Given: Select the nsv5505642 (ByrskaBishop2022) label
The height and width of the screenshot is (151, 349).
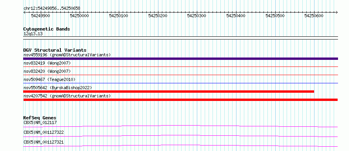Looking at the screenshot, I should (x=57, y=88).
